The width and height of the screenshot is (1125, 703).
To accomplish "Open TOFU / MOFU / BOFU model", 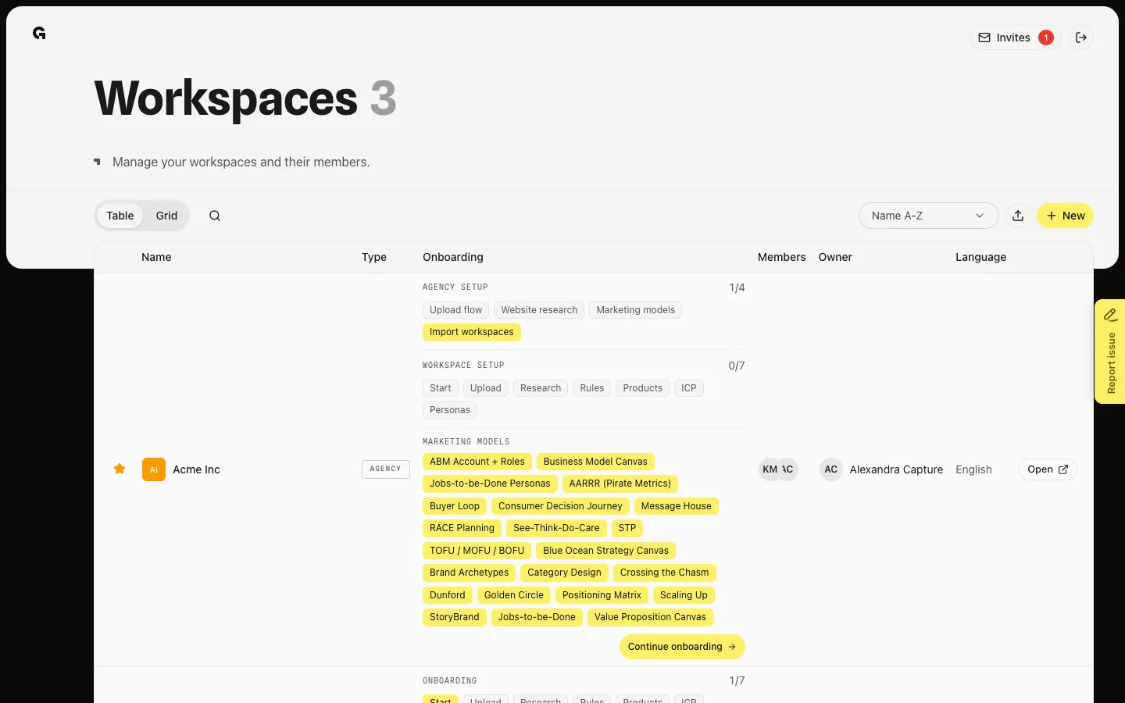I will click(x=477, y=551).
